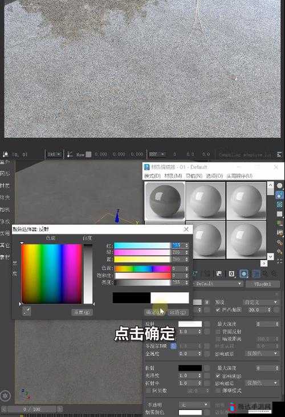Image resolution: width=285 pixels, height=417 pixels.
Task: Click the red value spinner arrows
Action: (x=187, y=245)
